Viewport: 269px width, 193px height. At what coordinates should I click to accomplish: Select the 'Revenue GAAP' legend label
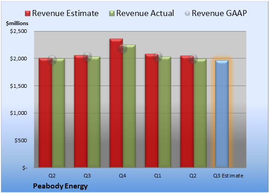[219, 13]
